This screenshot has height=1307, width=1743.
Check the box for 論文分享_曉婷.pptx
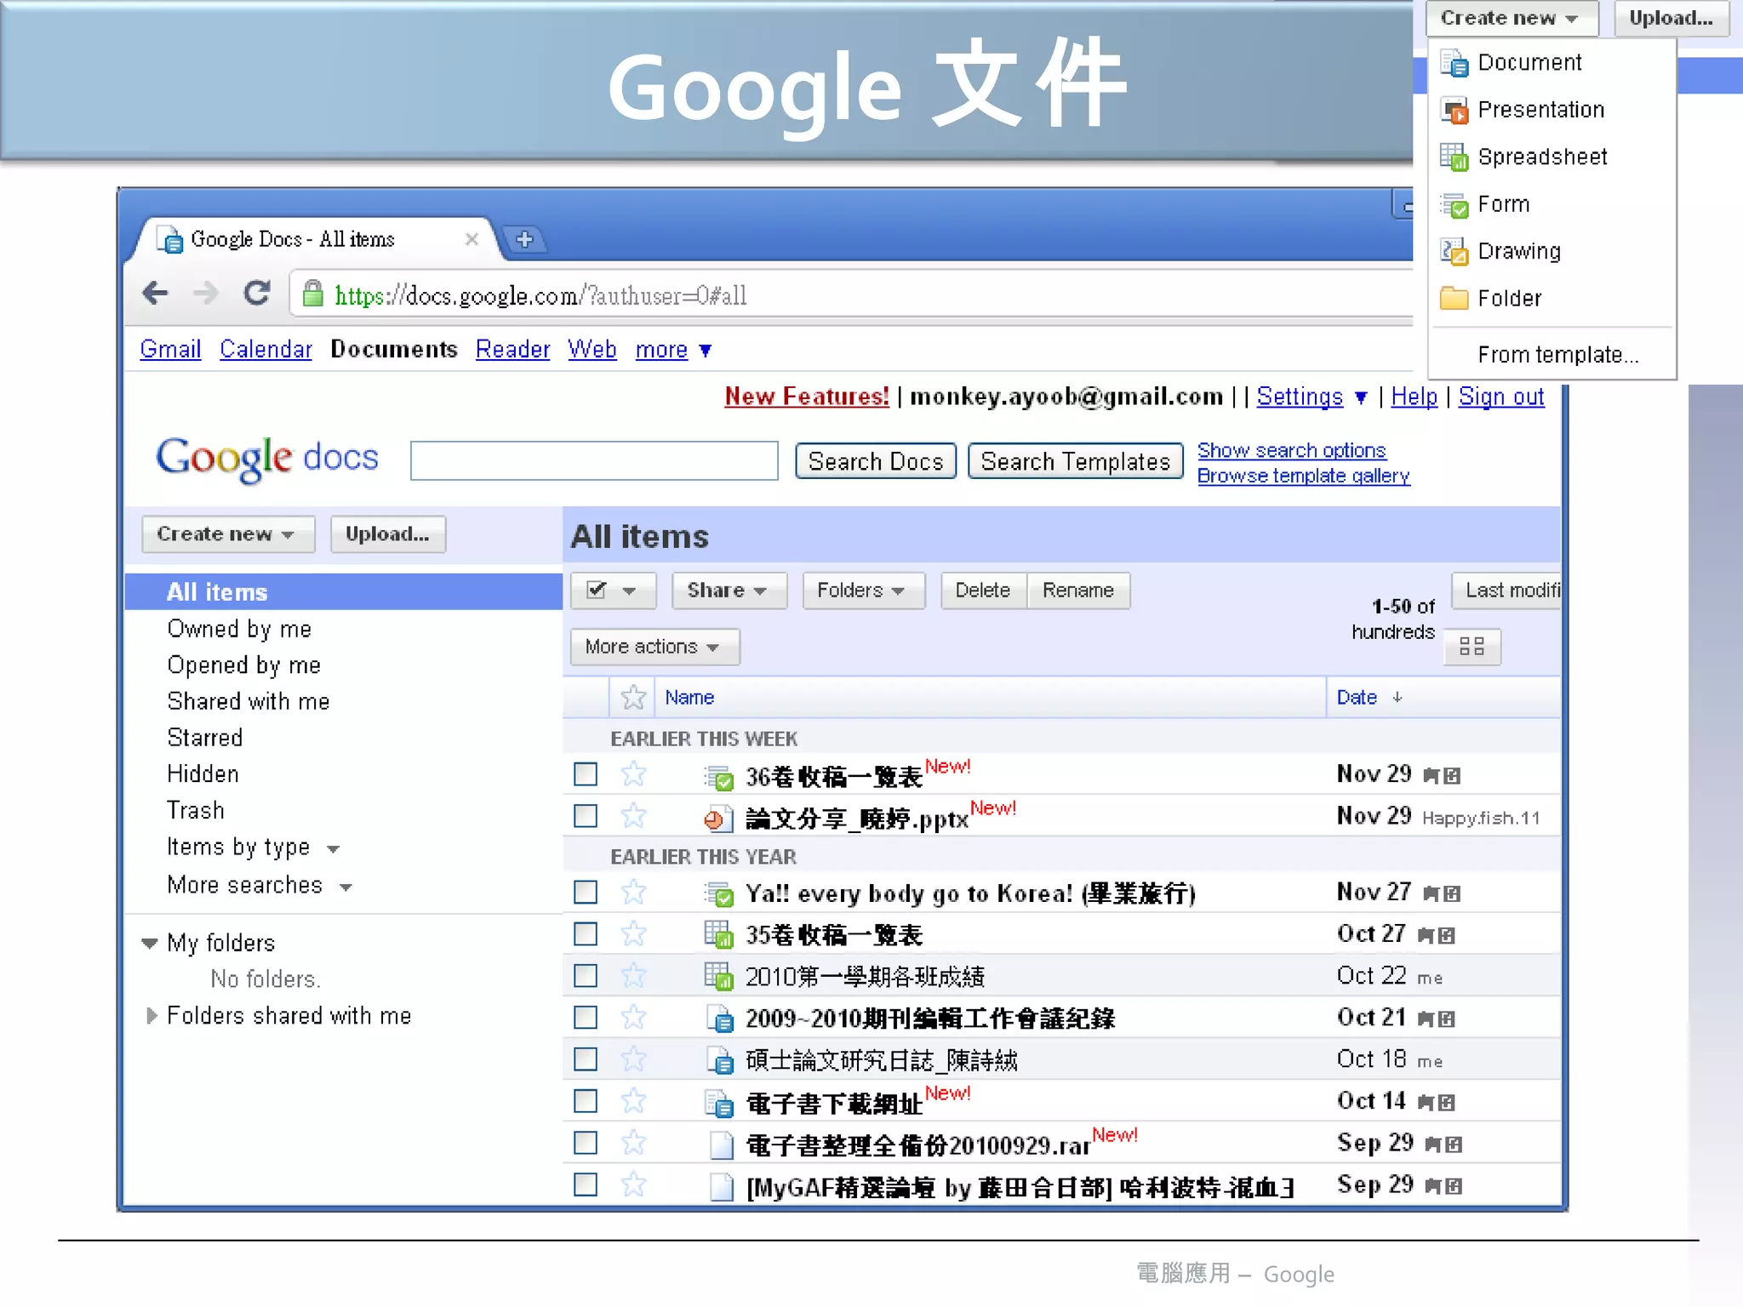tap(586, 816)
